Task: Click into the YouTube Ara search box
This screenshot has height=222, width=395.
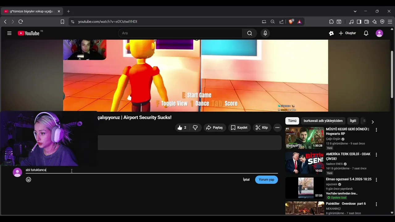Action: [181, 33]
